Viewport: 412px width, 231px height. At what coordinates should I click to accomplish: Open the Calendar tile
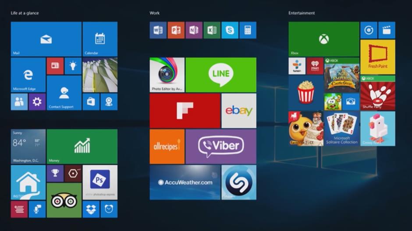(x=100, y=39)
